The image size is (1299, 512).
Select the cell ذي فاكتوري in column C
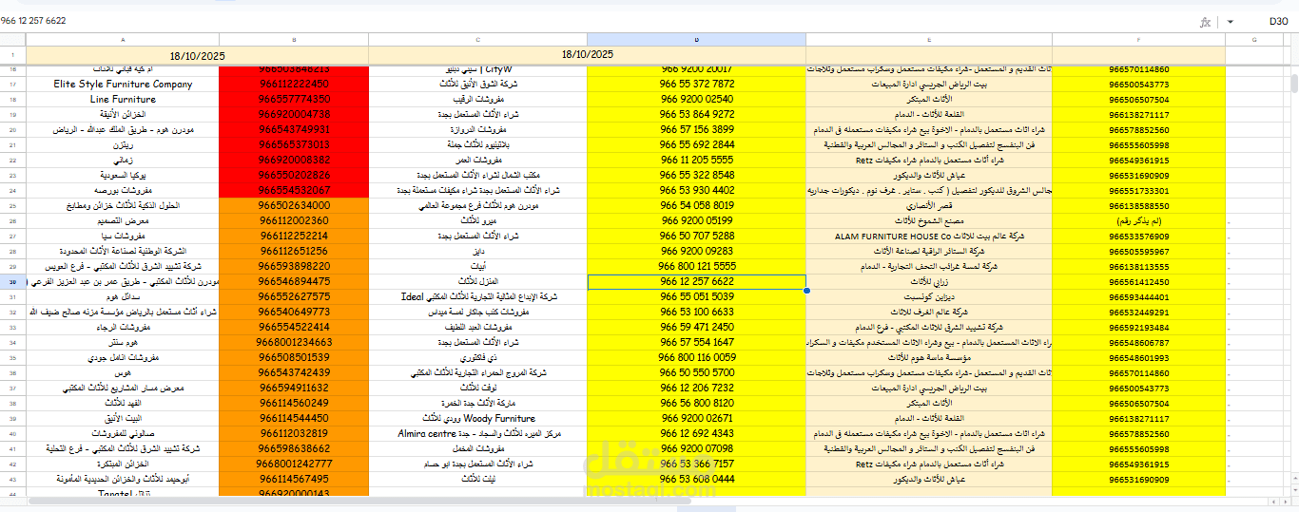pos(478,358)
